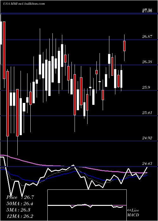This screenshot has height=221, width=158.
Task: Click the 24.43 price axis label
Action: 147,163
